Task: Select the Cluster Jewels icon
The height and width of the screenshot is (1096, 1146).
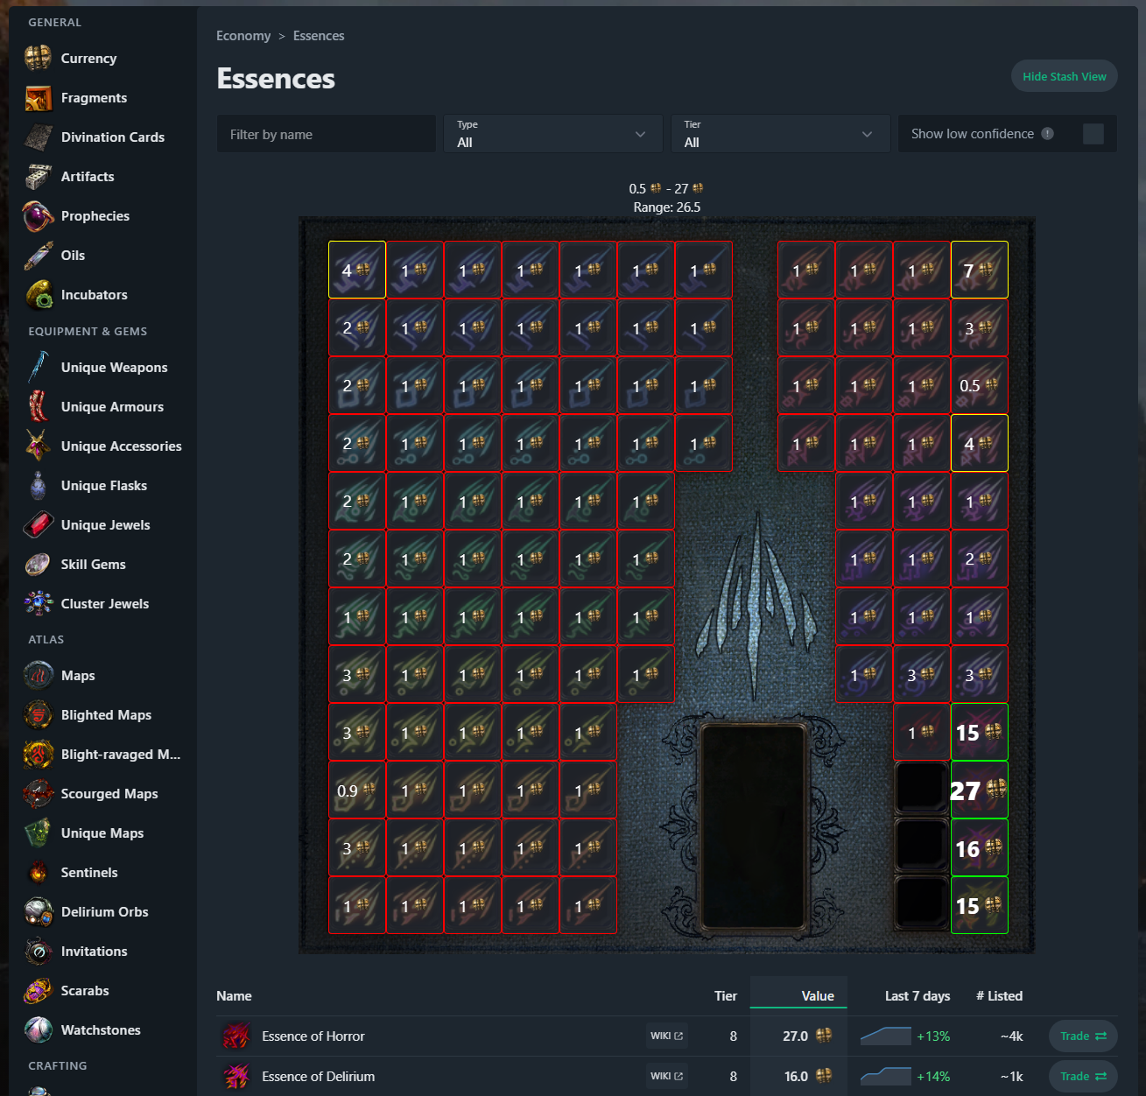Action: pyautogui.click(x=38, y=603)
